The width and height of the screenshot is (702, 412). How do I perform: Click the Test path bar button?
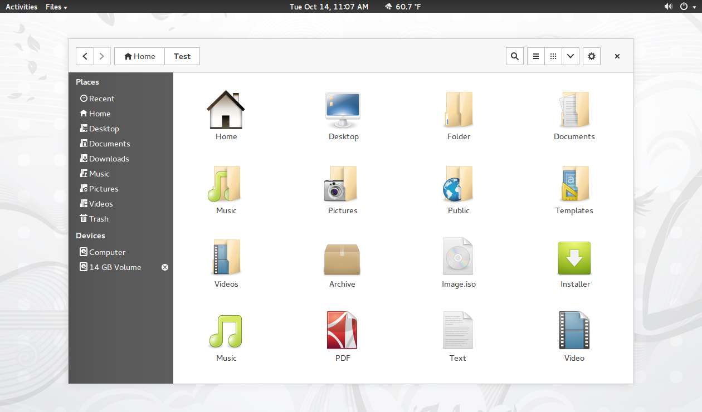(182, 56)
